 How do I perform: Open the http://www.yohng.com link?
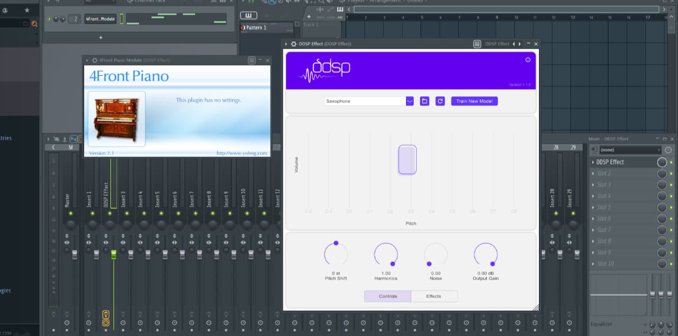(242, 153)
